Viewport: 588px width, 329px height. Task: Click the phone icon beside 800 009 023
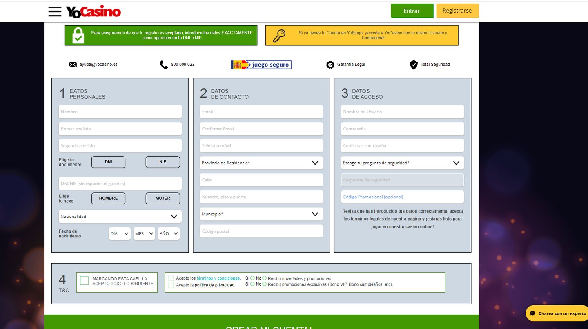164,65
